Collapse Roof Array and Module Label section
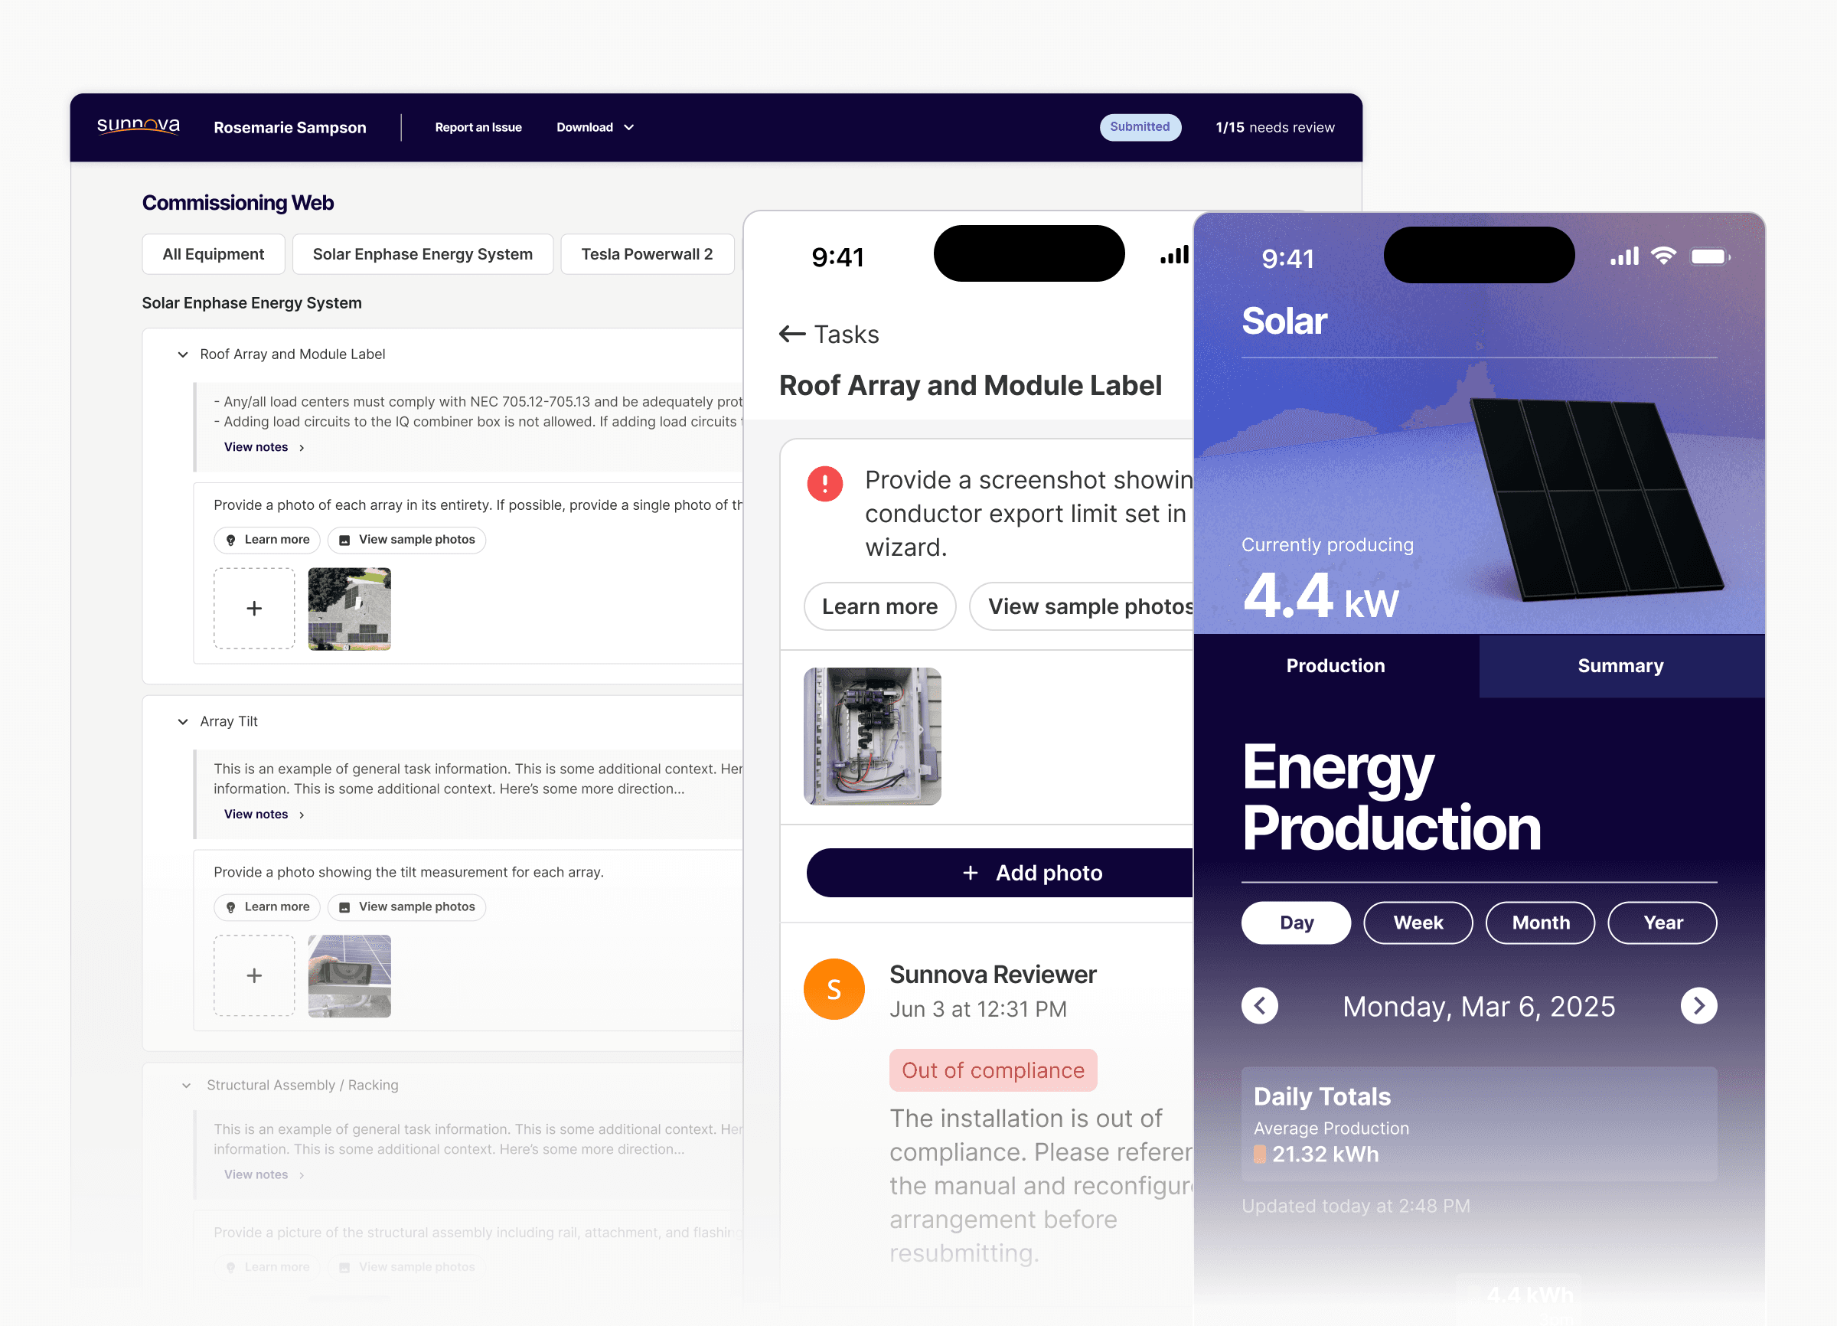The width and height of the screenshot is (1837, 1326). (x=183, y=354)
